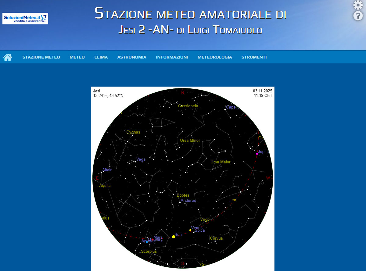Expand the Clima menu
The width and height of the screenshot is (366, 271).
point(101,57)
